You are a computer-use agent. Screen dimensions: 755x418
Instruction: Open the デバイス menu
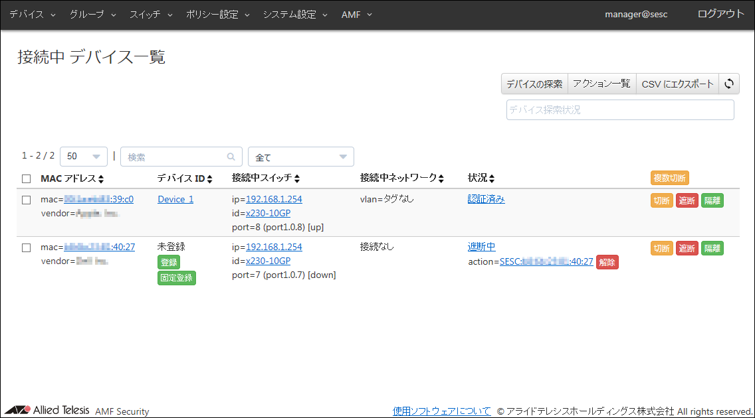tap(33, 15)
